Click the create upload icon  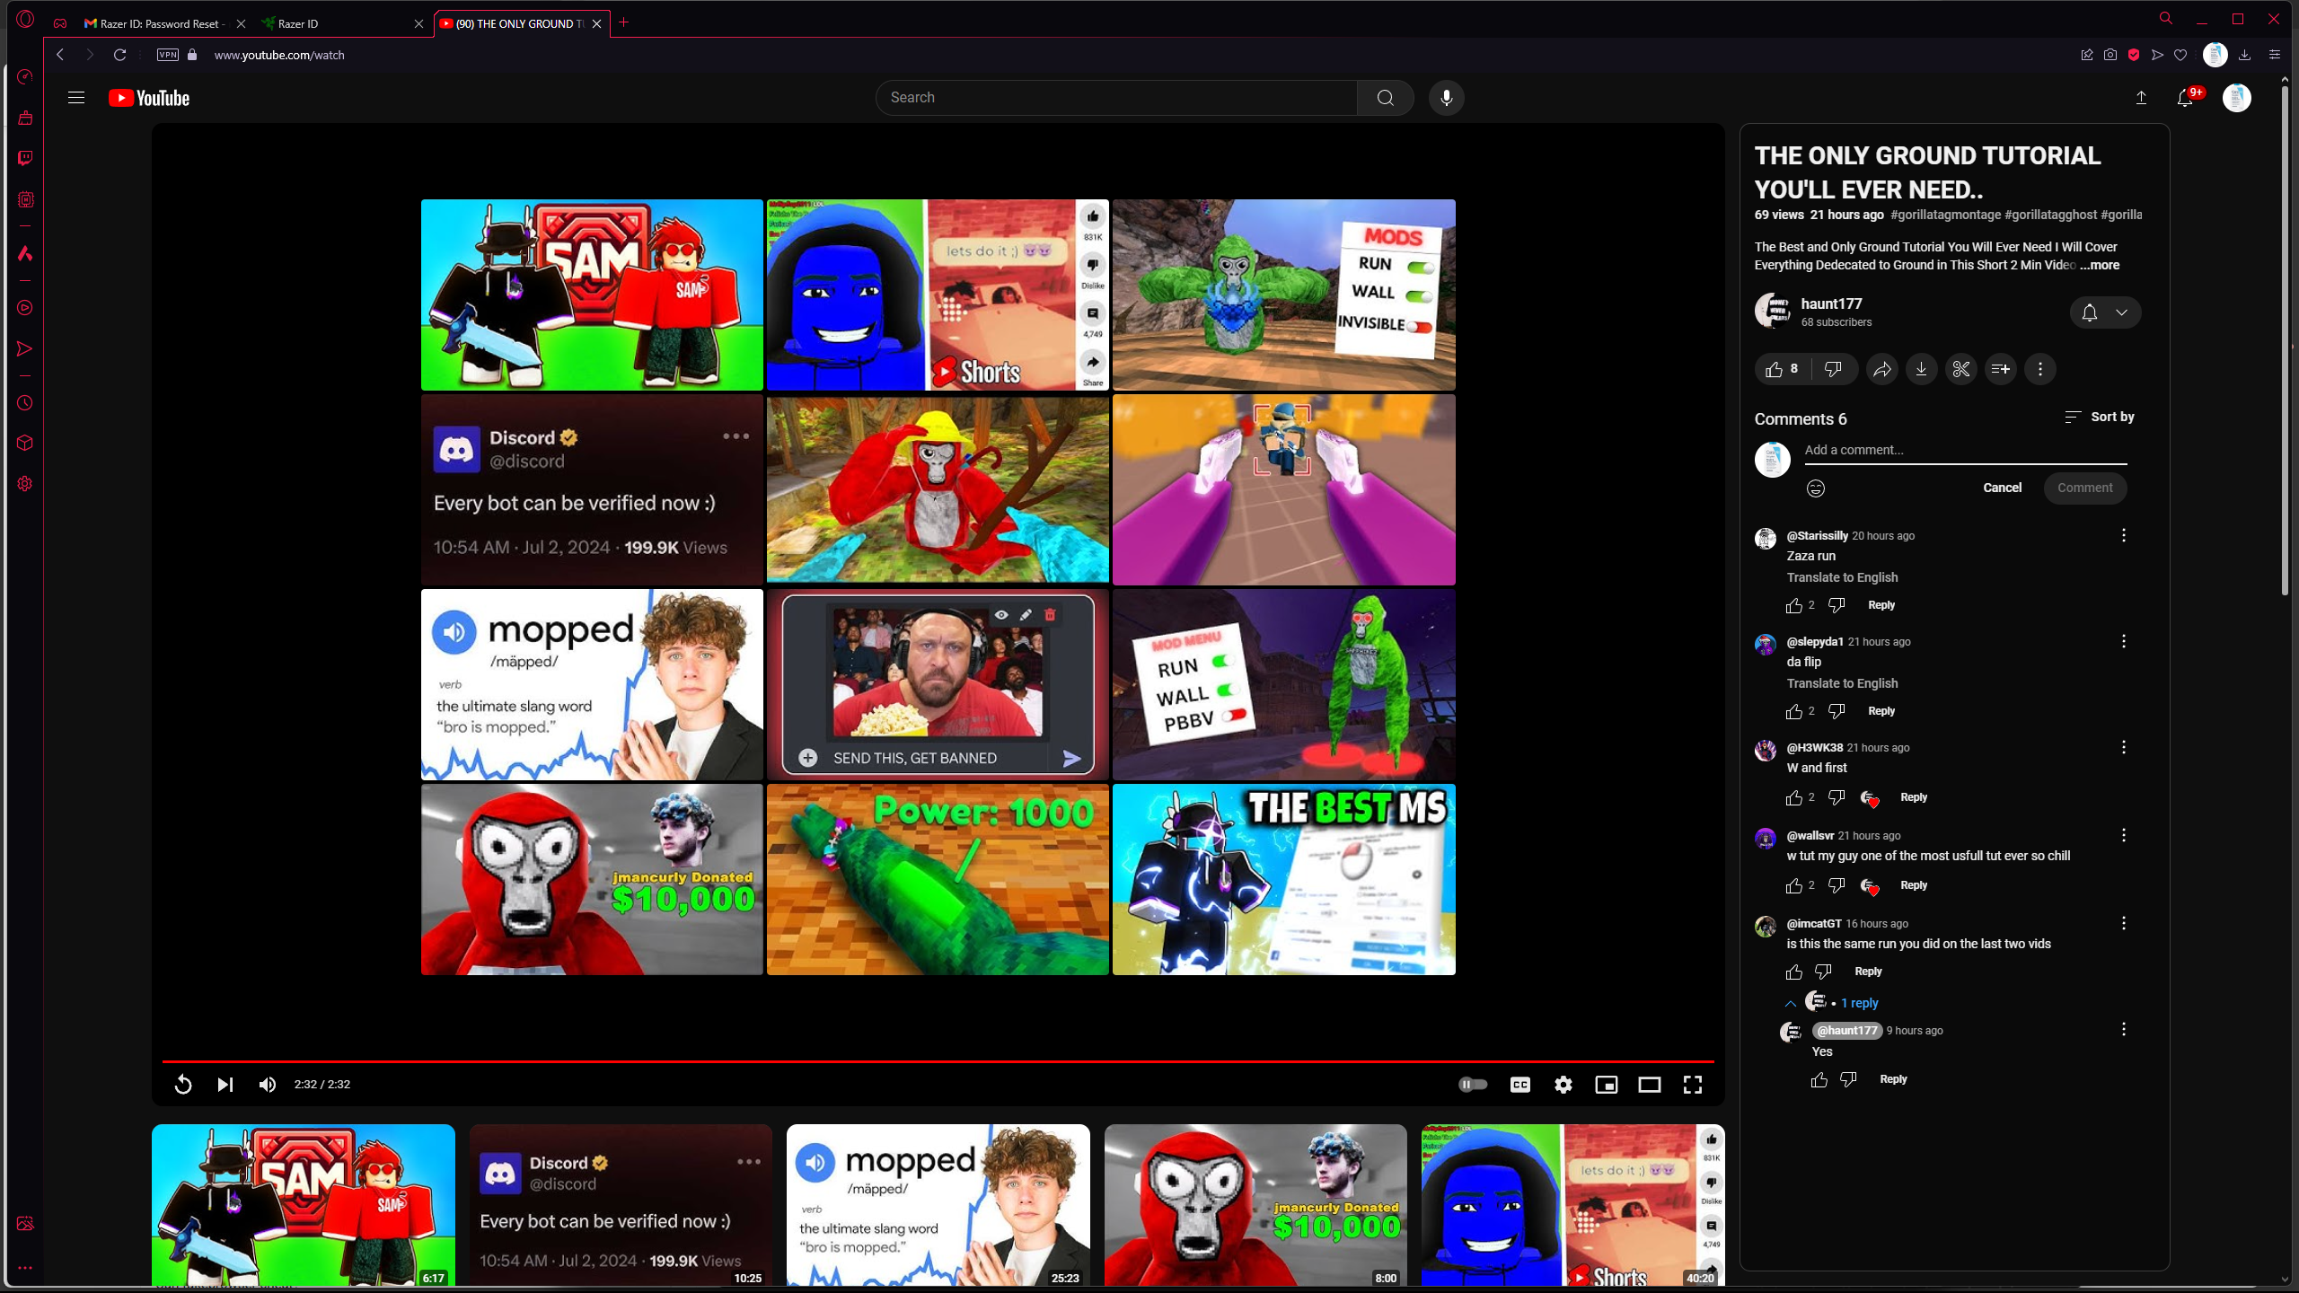click(2141, 98)
